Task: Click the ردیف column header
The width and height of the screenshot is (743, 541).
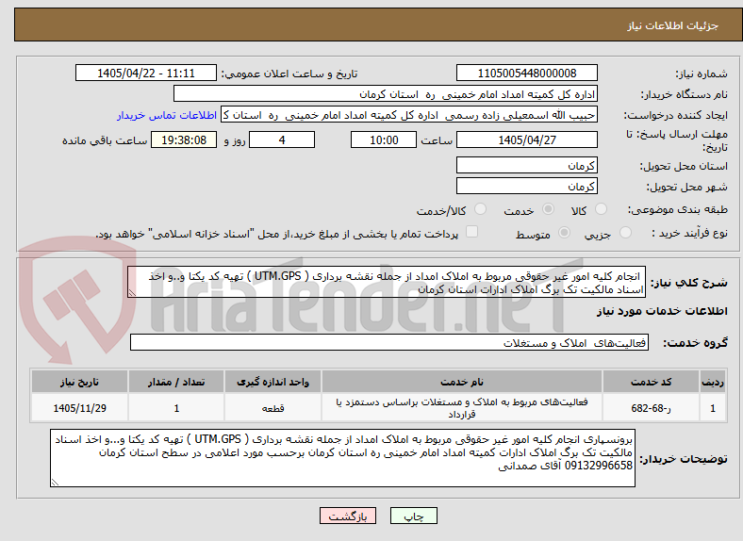Action: tap(713, 382)
